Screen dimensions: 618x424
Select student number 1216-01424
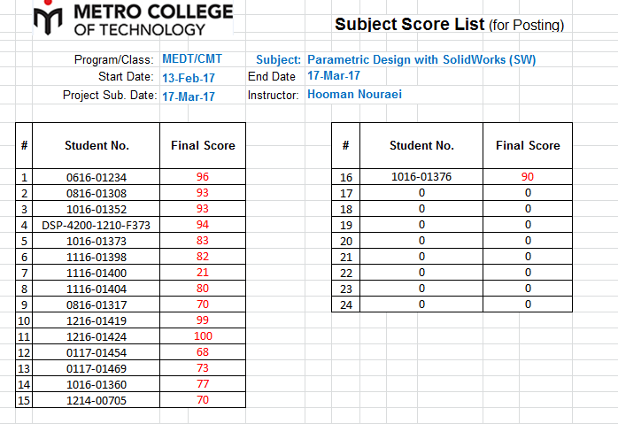click(x=97, y=336)
